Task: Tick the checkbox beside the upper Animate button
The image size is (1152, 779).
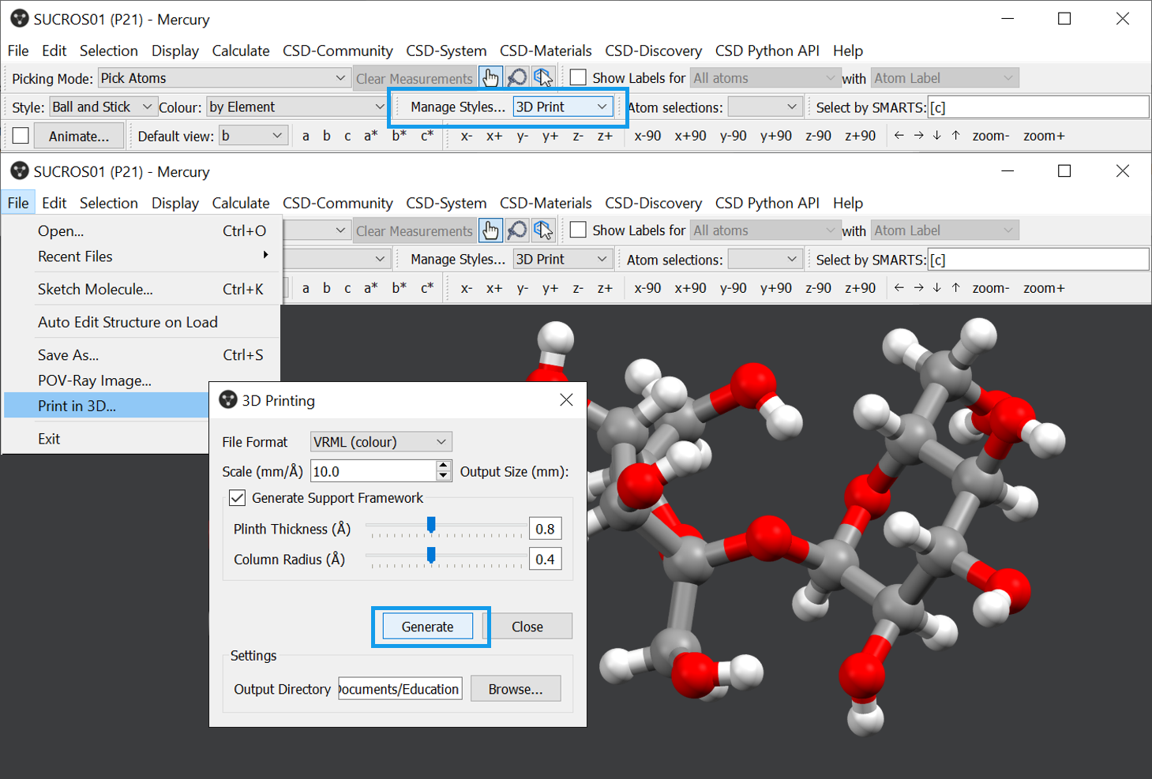Action: tap(21, 136)
